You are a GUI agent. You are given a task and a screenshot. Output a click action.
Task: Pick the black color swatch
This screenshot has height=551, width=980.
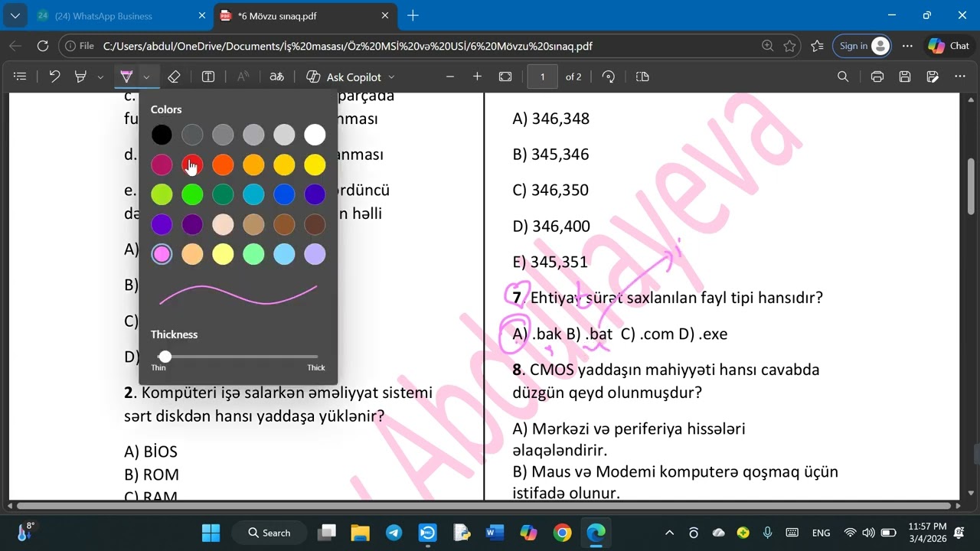(162, 135)
